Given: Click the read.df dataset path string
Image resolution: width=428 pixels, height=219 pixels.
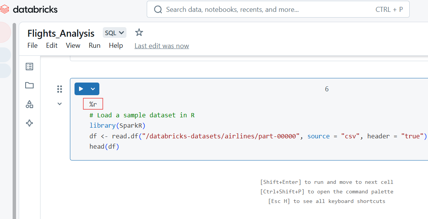Looking at the screenshot, I should [221, 136].
